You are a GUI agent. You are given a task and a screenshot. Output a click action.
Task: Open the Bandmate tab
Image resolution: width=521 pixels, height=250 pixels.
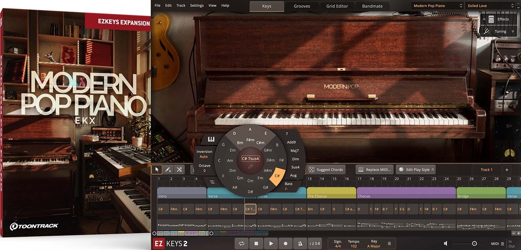click(x=372, y=6)
